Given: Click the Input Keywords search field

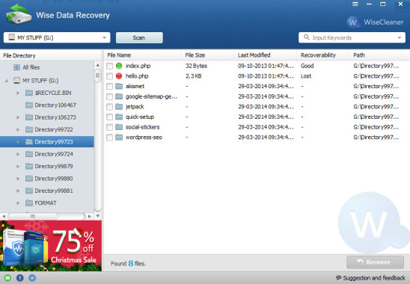Looking at the screenshot, I should pos(352,37).
